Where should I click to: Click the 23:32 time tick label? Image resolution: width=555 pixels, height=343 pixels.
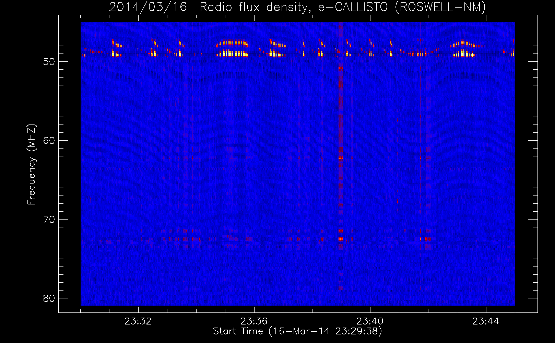[x=138, y=321]
